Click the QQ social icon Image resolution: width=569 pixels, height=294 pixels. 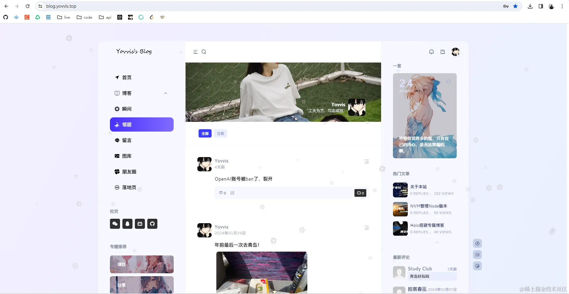(x=127, y=224)
